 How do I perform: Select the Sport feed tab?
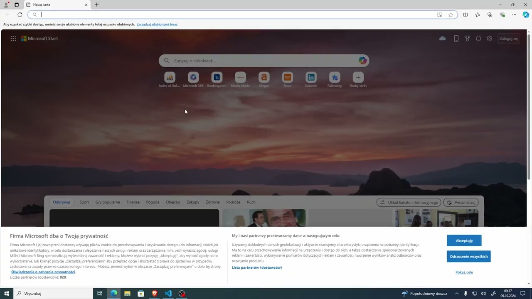point(84,202)
